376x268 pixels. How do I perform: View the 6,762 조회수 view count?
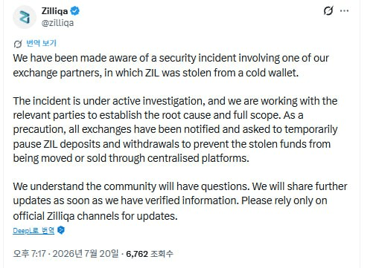[x=150, y=254]
